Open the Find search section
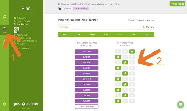Image resolution: width=187 pixels, height=111 pixels. tap(5, 18)
